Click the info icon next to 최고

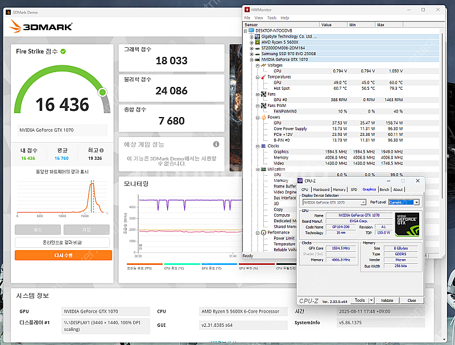click(102, 150)
